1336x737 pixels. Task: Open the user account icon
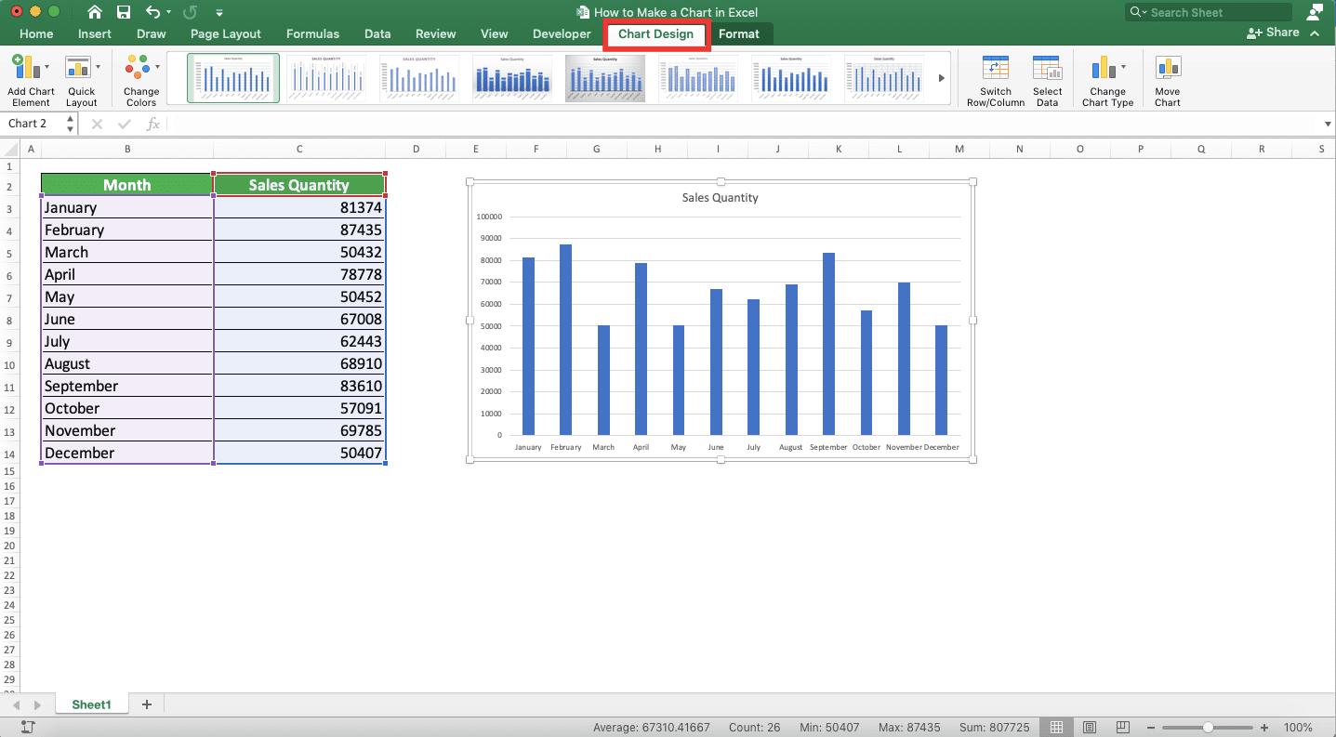coord(1315,12)
